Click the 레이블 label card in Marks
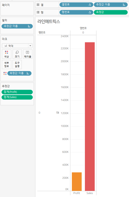Image resolution: width=129 pixels, height=197 pixels. (x=28, y=54)
